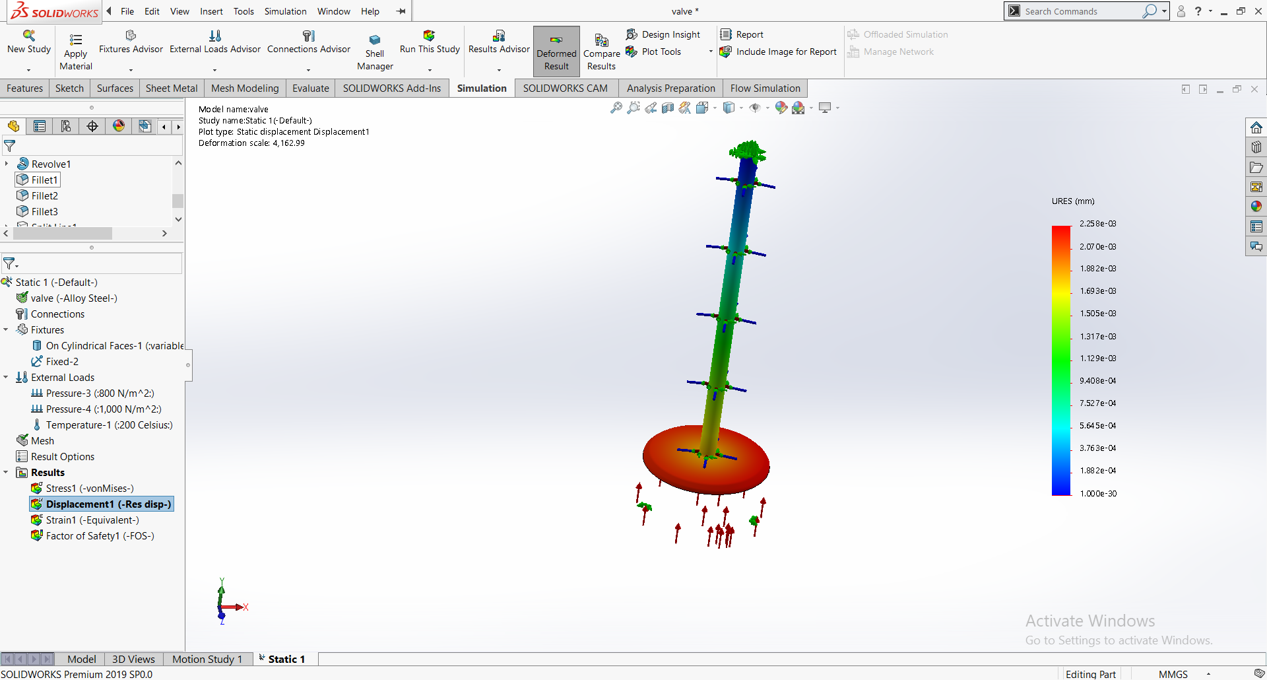Select Strain1 (-Equivalent-) result
The image size is (1267, 680).
85,520
